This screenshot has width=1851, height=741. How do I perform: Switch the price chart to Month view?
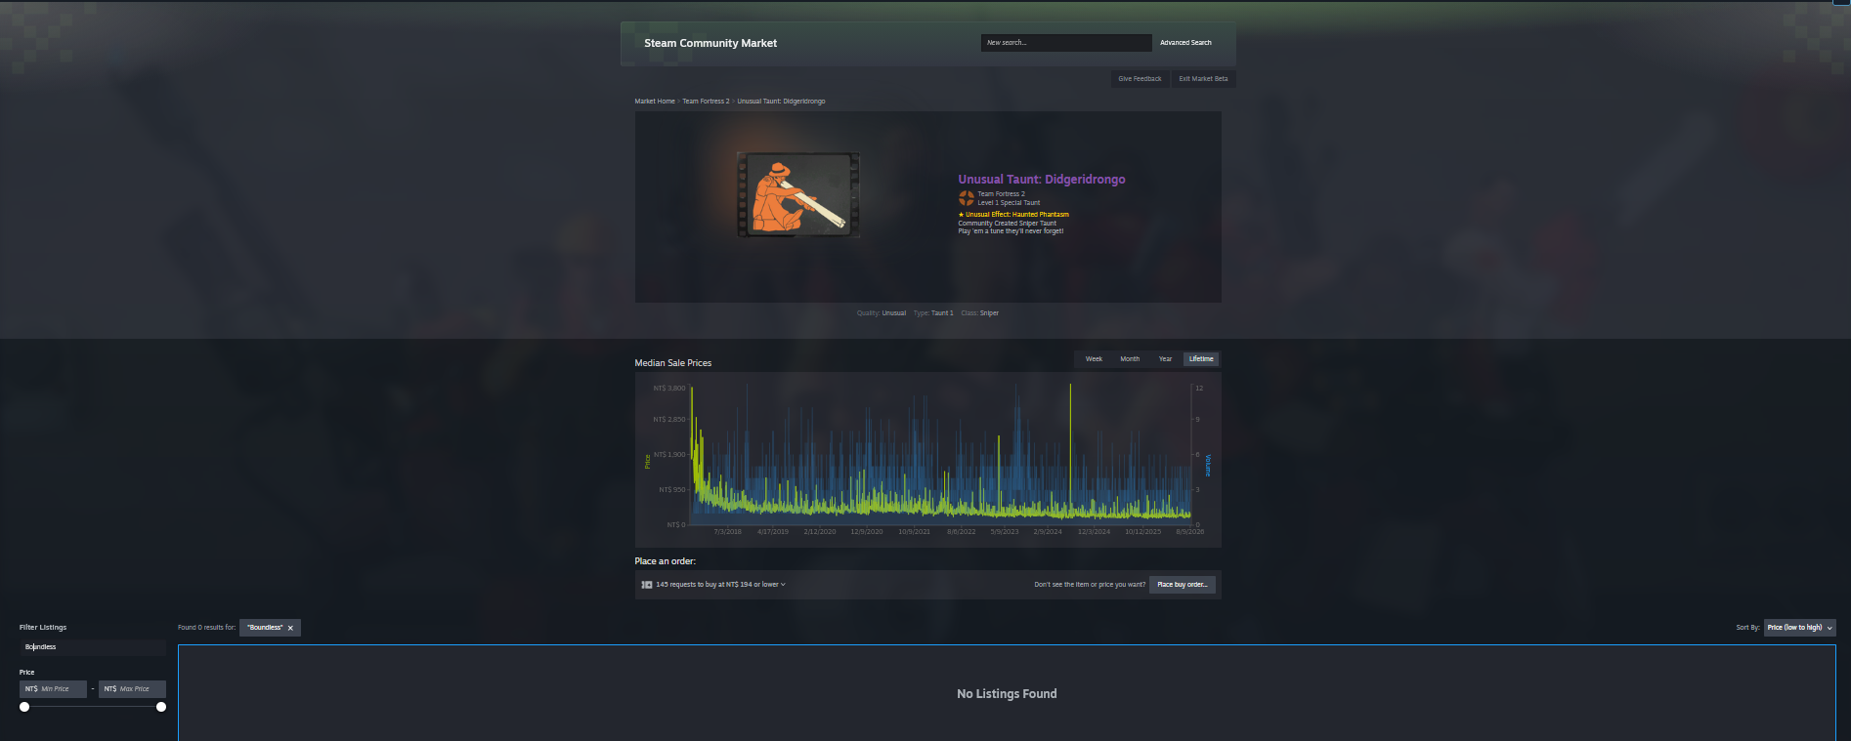click(x=1130, y=359)
